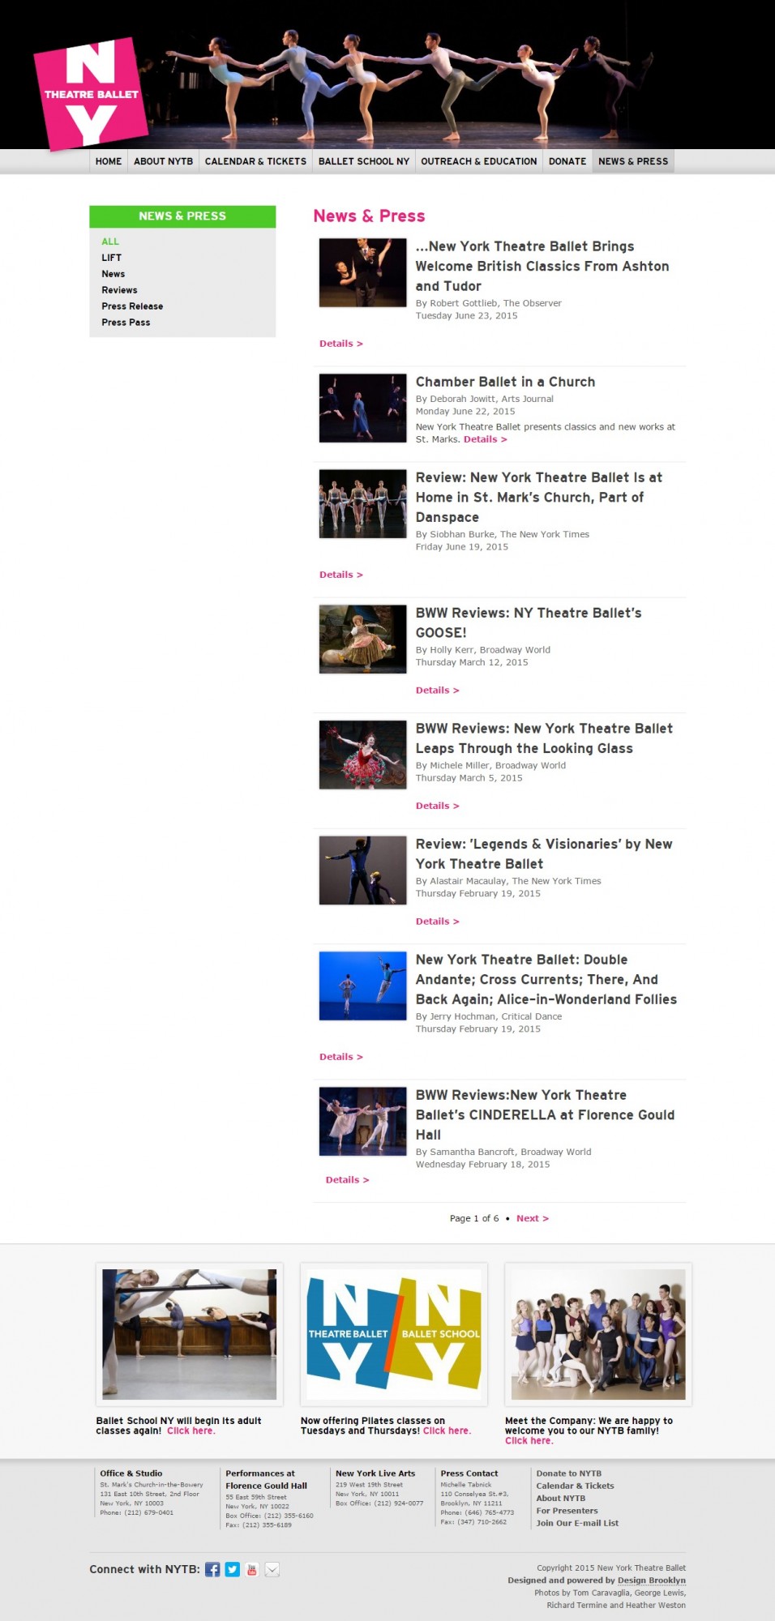Open Leaps Through the Looking Glass article

click(544, 738)
